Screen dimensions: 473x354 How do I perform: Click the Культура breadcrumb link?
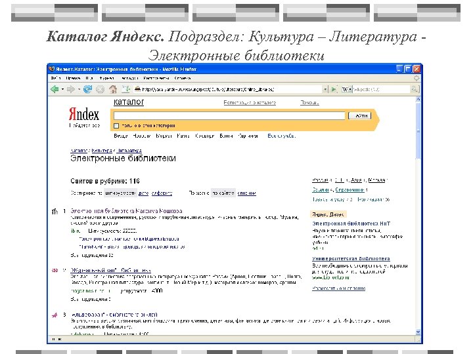pyautogui.click(x=102, y=151)
